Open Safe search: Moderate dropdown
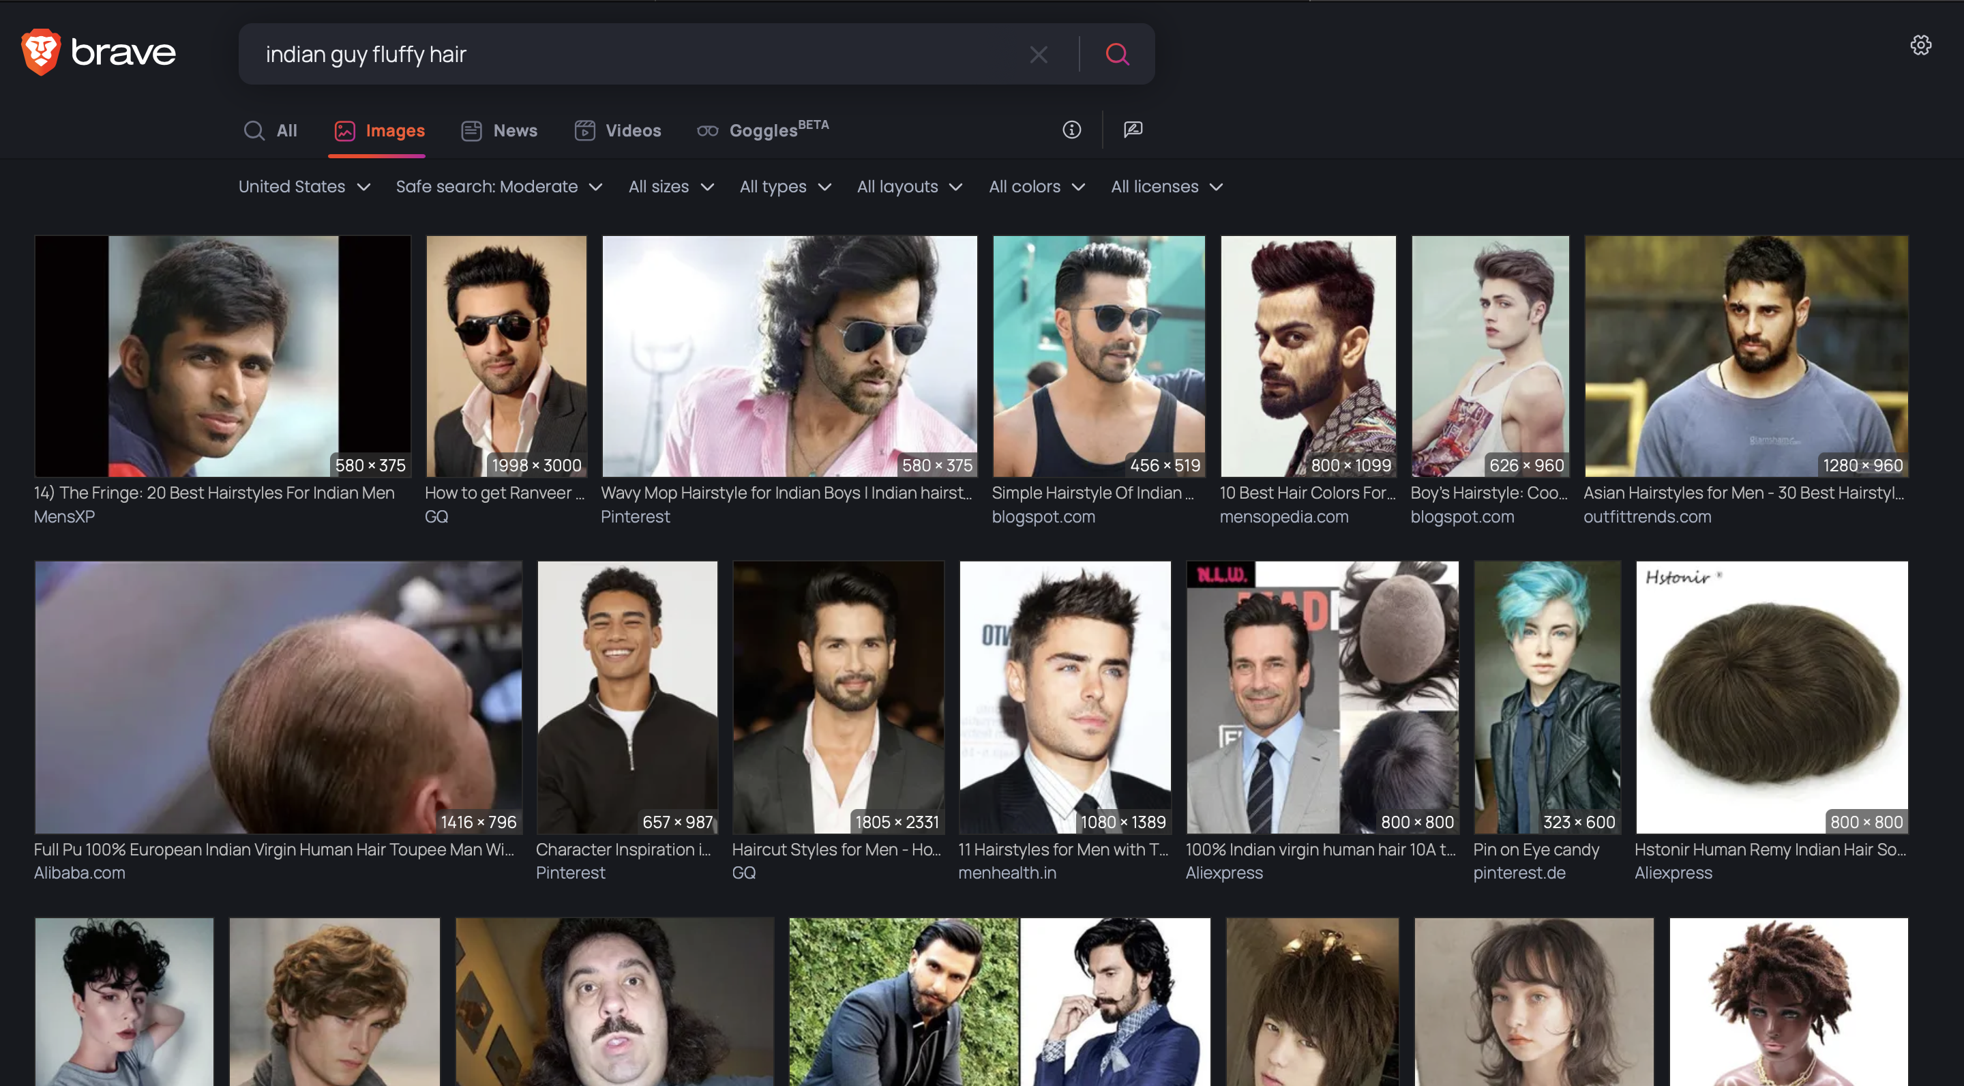This screenshot has width=1964, height=1086. tap(499, 187)
